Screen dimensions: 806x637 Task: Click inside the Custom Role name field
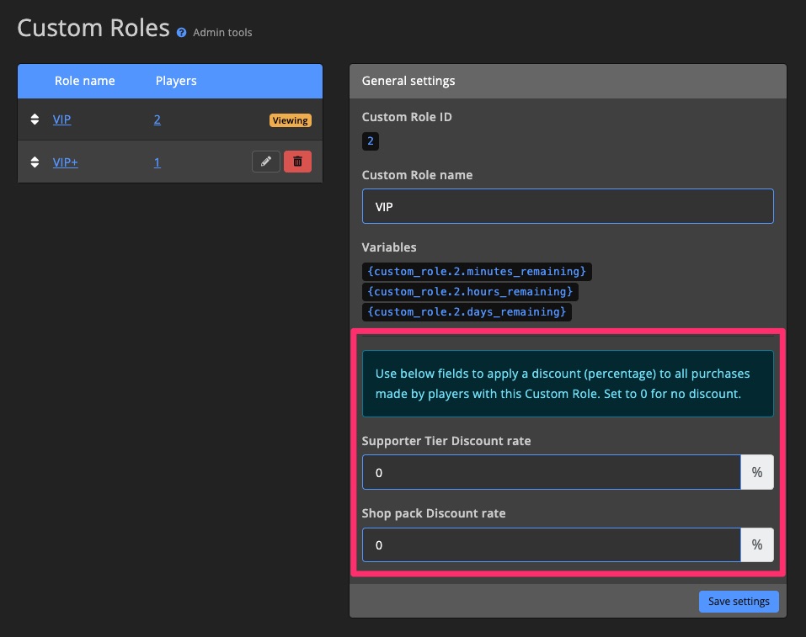(x=568, y=205)
